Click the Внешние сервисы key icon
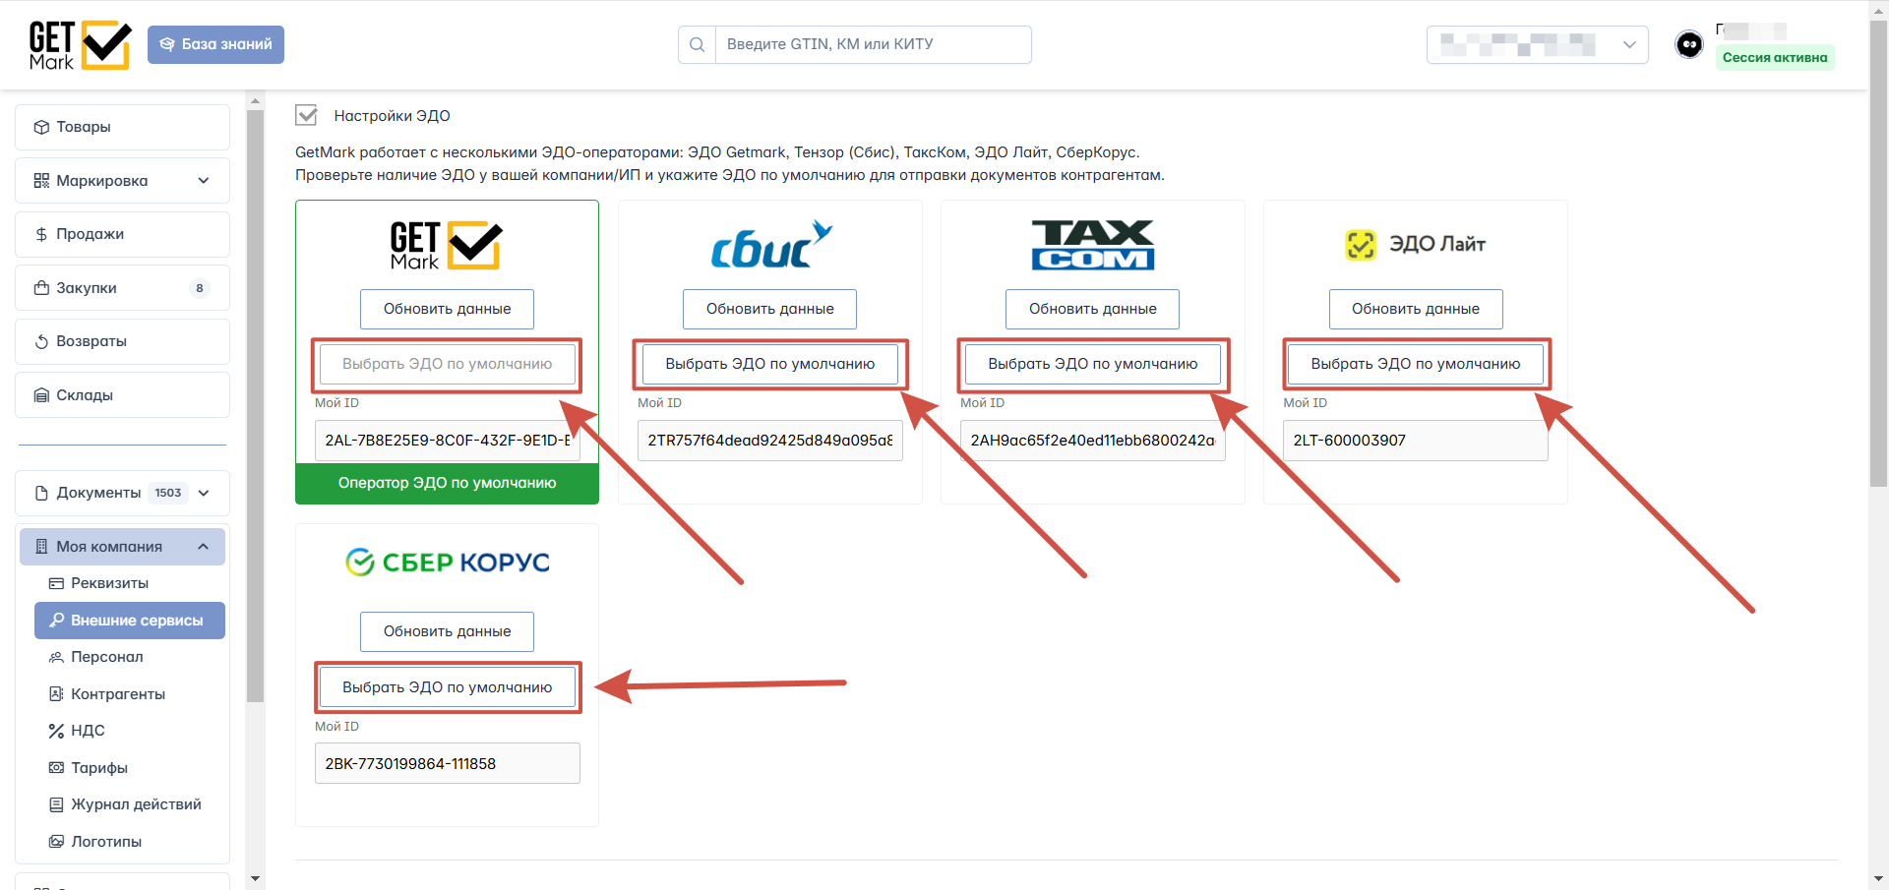 tap(56, 621)
